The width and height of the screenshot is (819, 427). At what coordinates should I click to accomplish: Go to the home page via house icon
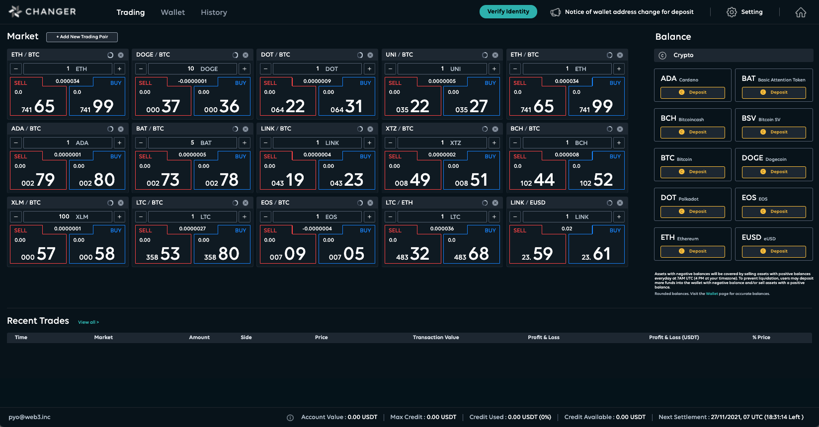click(801, 12)
